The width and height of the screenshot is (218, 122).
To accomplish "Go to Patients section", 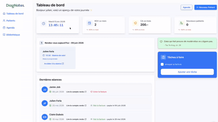I will (x=9, y=20).
